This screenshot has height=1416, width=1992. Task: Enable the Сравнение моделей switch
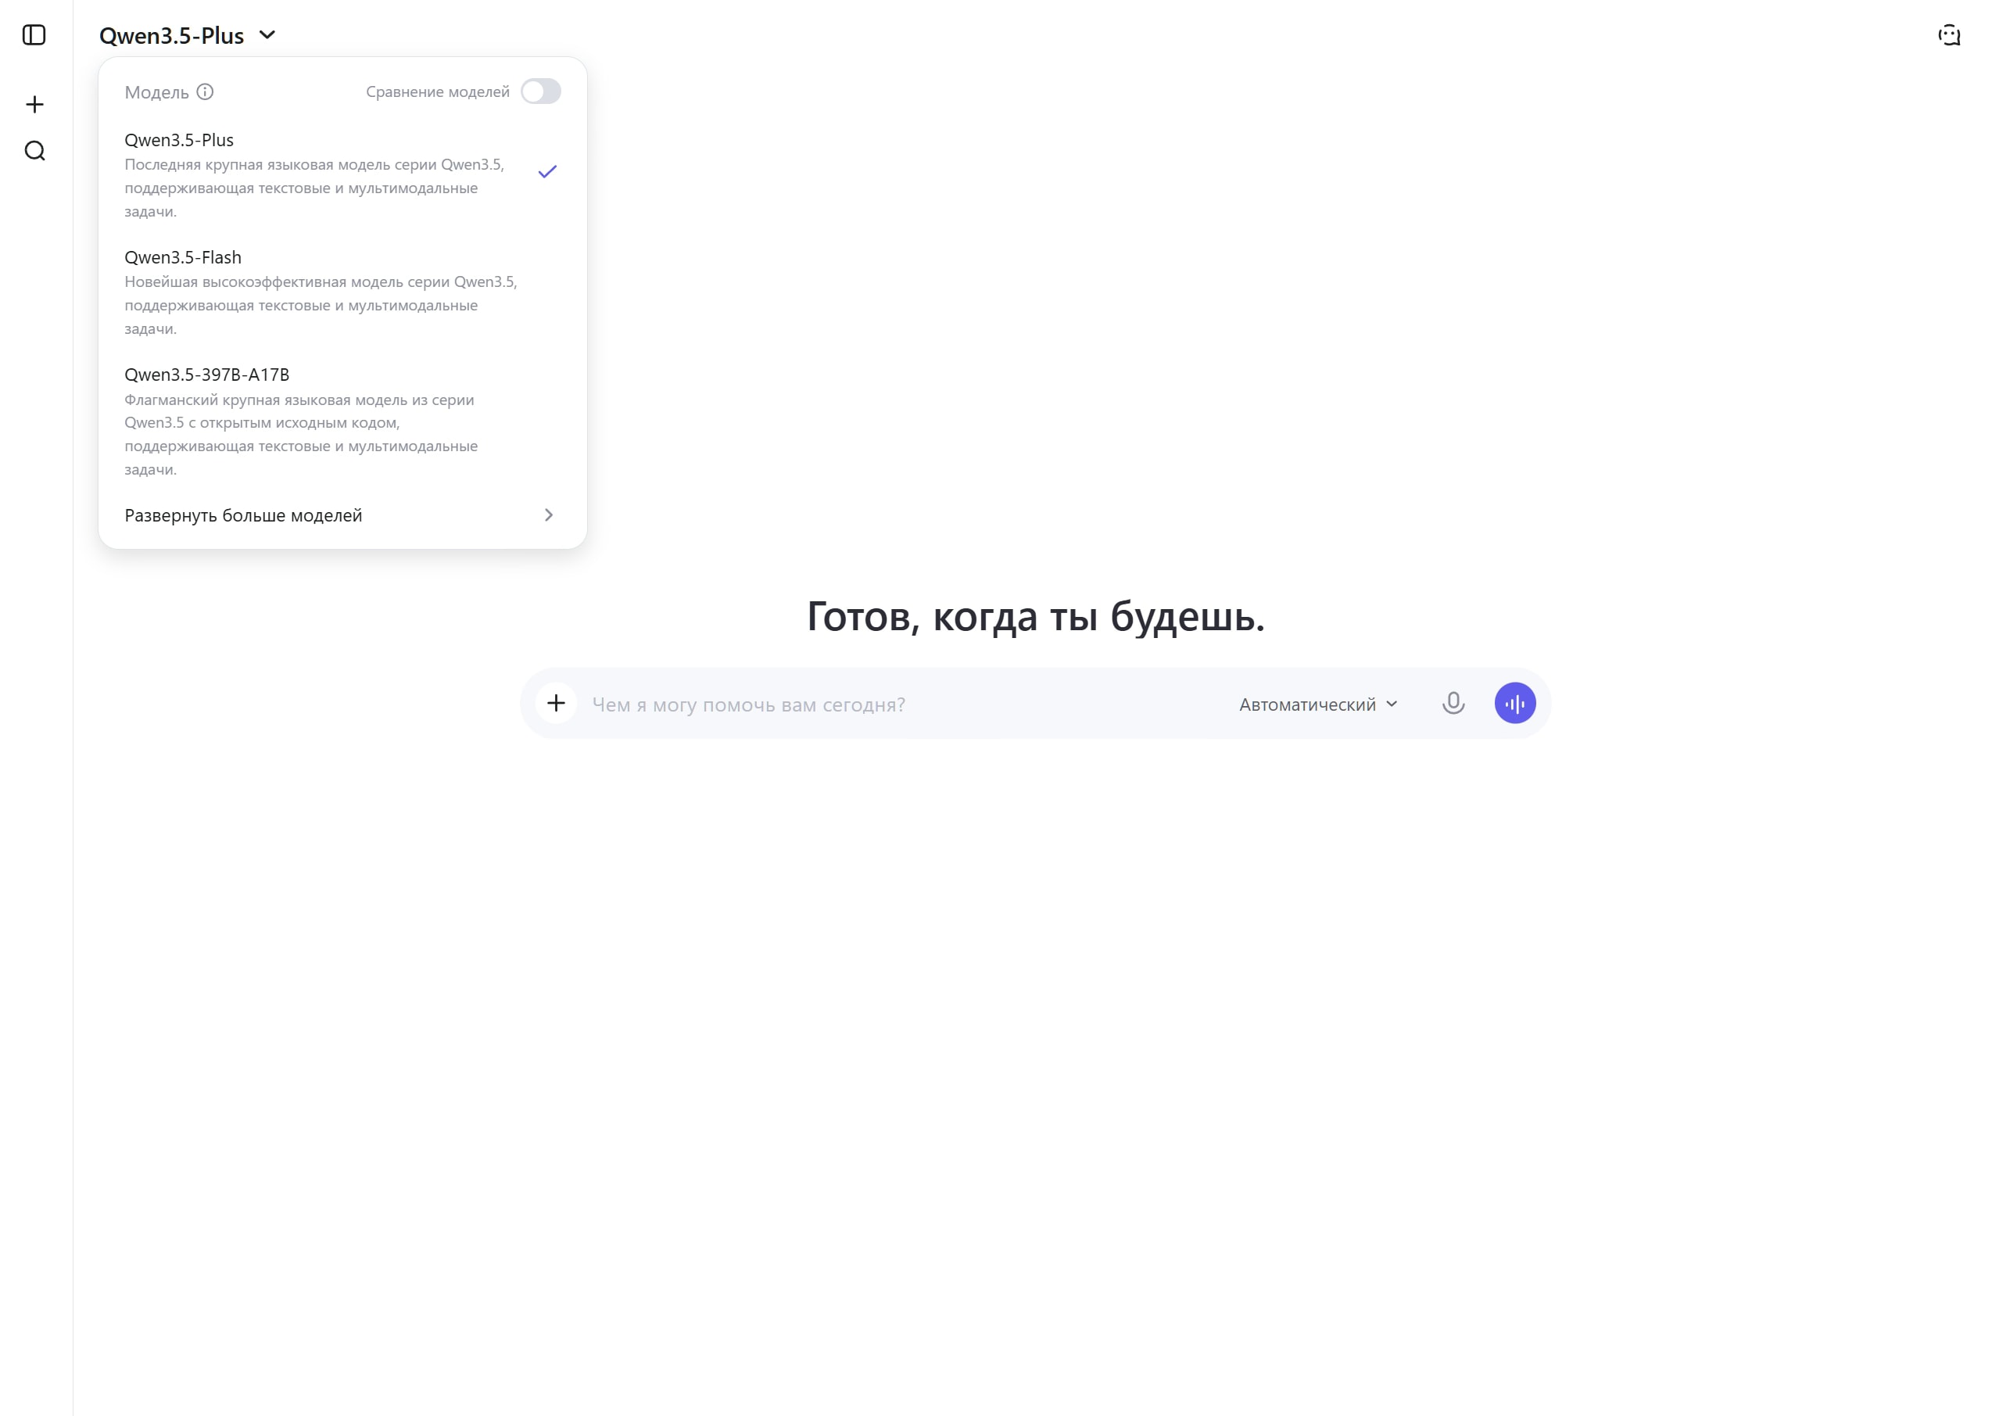540,91
